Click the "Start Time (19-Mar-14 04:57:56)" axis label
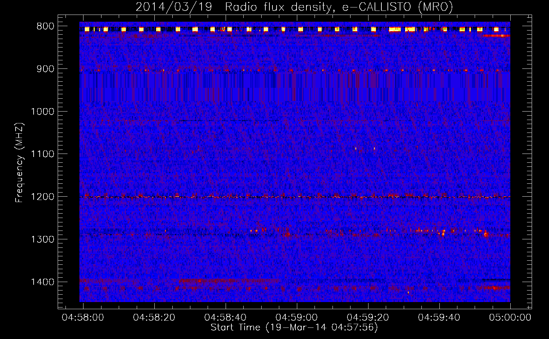Image resolution: width=549 pixels, height=339 pixels. pos(294,327)
